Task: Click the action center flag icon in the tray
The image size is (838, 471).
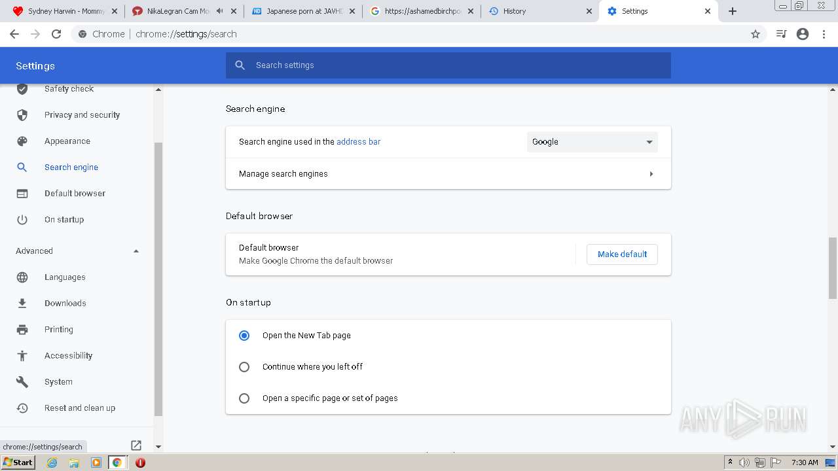Action: pyautogui.click(x=774, y=462)
